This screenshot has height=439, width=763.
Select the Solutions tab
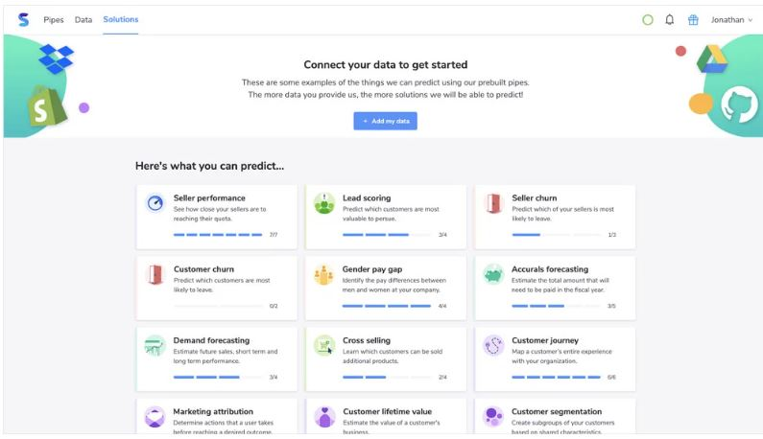pyautogui.click(x=121, y=19)
